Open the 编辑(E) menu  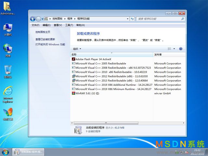point(46,25)
